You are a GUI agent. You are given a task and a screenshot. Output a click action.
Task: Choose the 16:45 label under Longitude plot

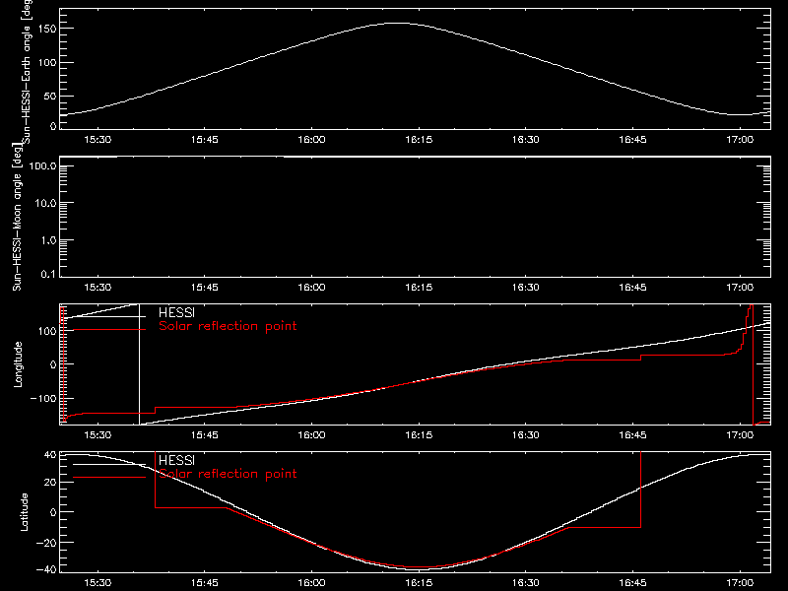[x=632, y=434]
